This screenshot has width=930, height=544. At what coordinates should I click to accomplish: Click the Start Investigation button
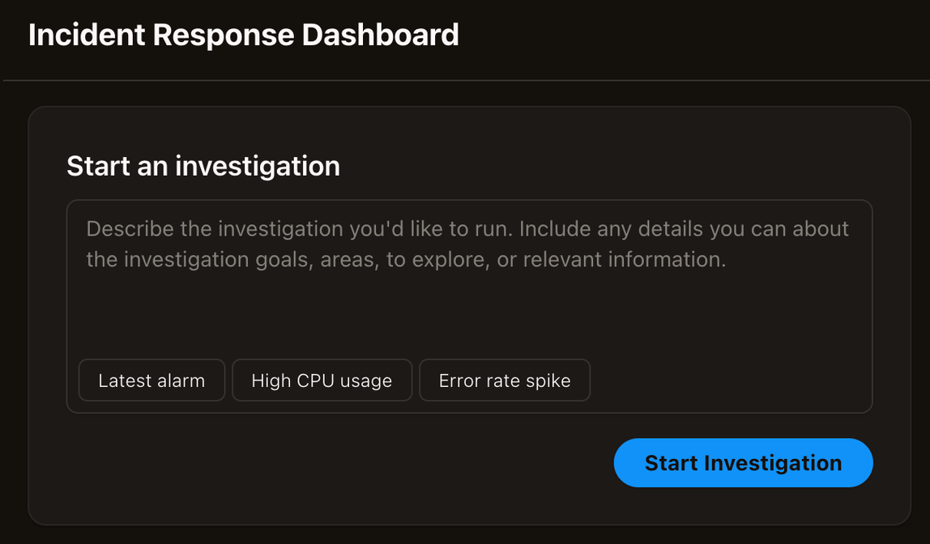(743, 463)
